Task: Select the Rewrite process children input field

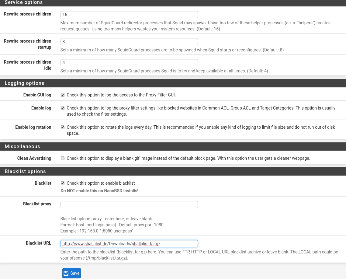Action: 129,14
